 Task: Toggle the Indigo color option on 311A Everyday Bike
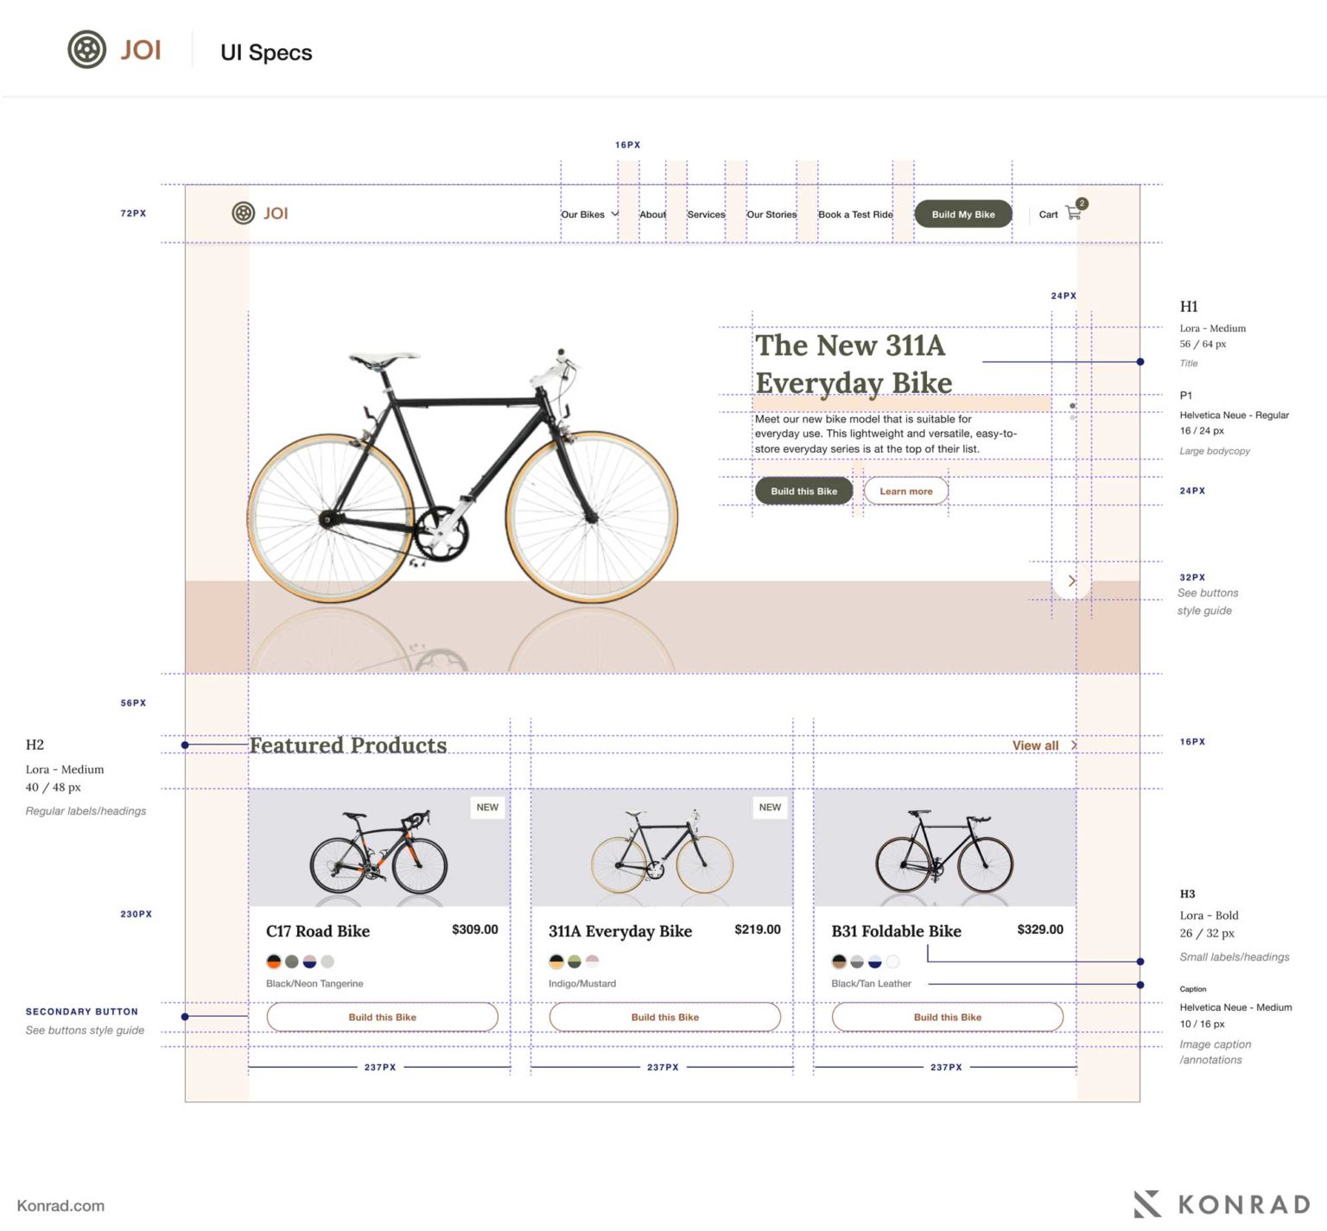pos(556,961)
